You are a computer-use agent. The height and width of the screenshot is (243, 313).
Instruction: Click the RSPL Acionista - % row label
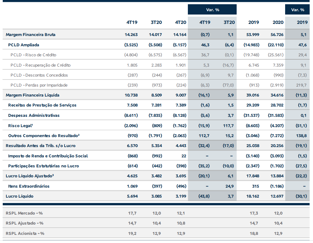tap(25, 233)
